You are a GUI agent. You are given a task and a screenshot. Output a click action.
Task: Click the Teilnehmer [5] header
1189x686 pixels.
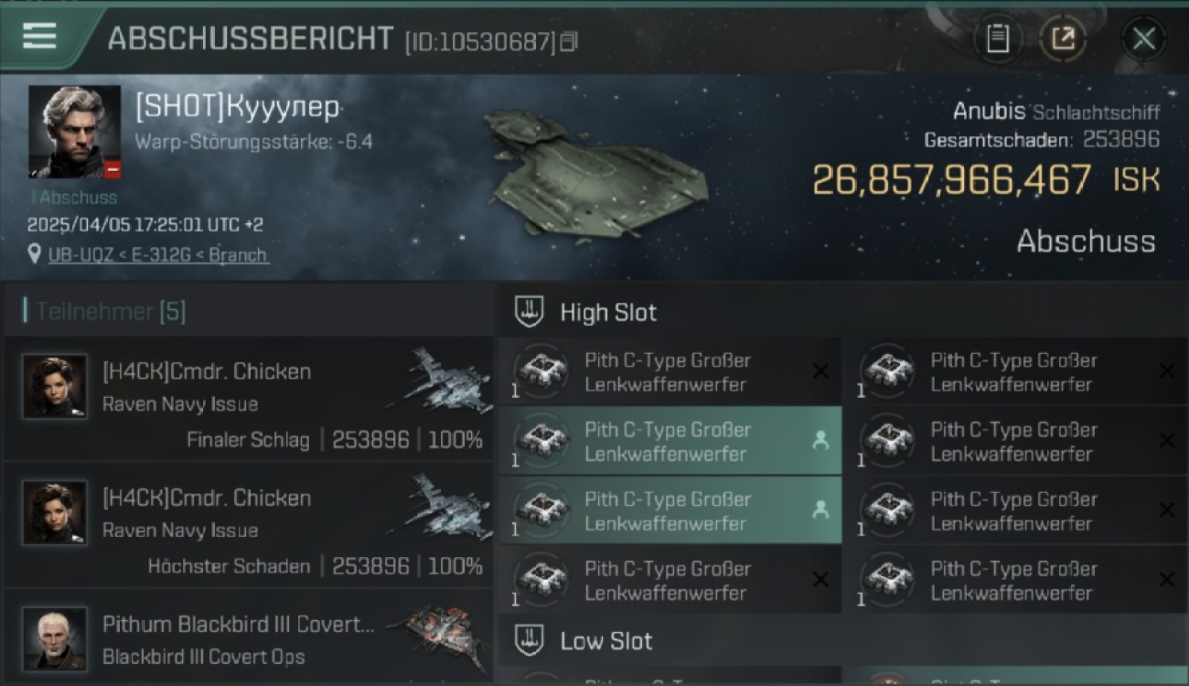point(111,312)
